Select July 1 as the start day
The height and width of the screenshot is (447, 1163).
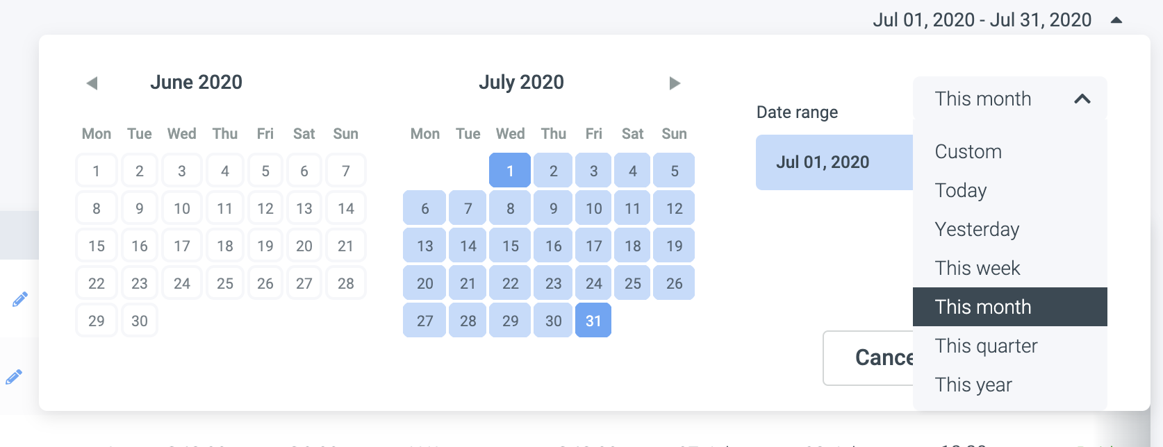(510, 171)
